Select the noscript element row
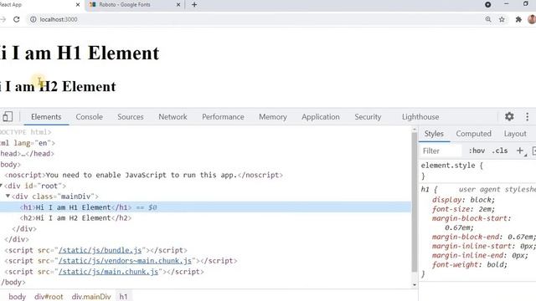Viewport: 536px width, 301px height. pos(205,175)
